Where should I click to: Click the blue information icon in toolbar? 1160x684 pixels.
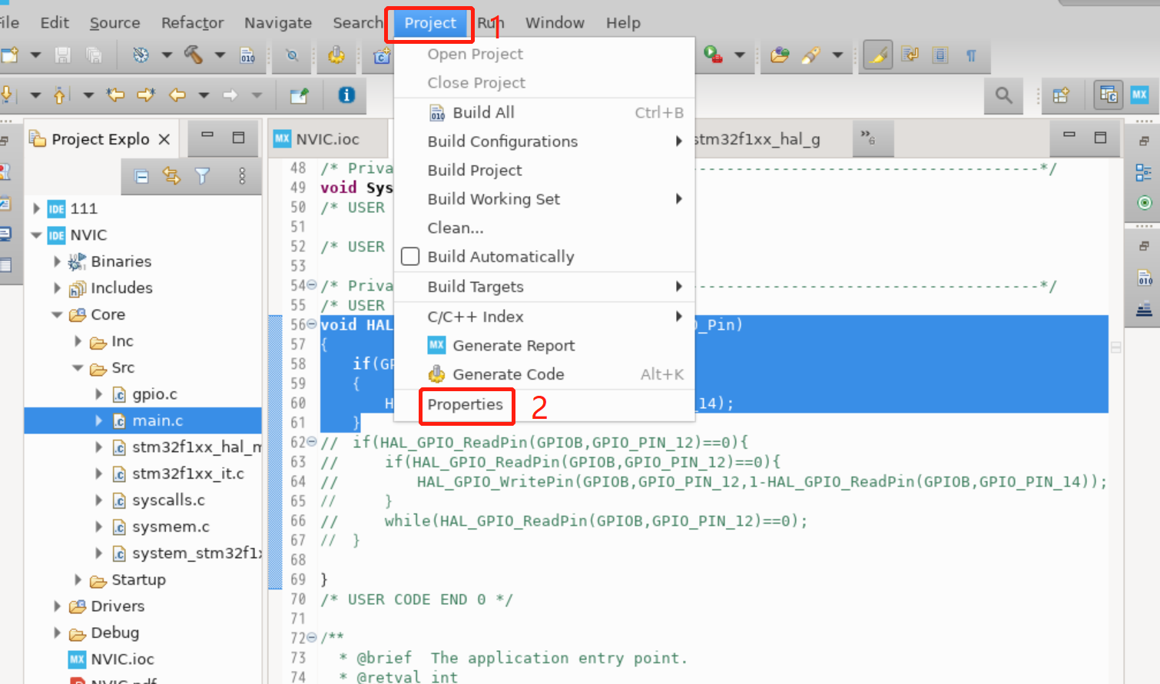pos(346,95)
